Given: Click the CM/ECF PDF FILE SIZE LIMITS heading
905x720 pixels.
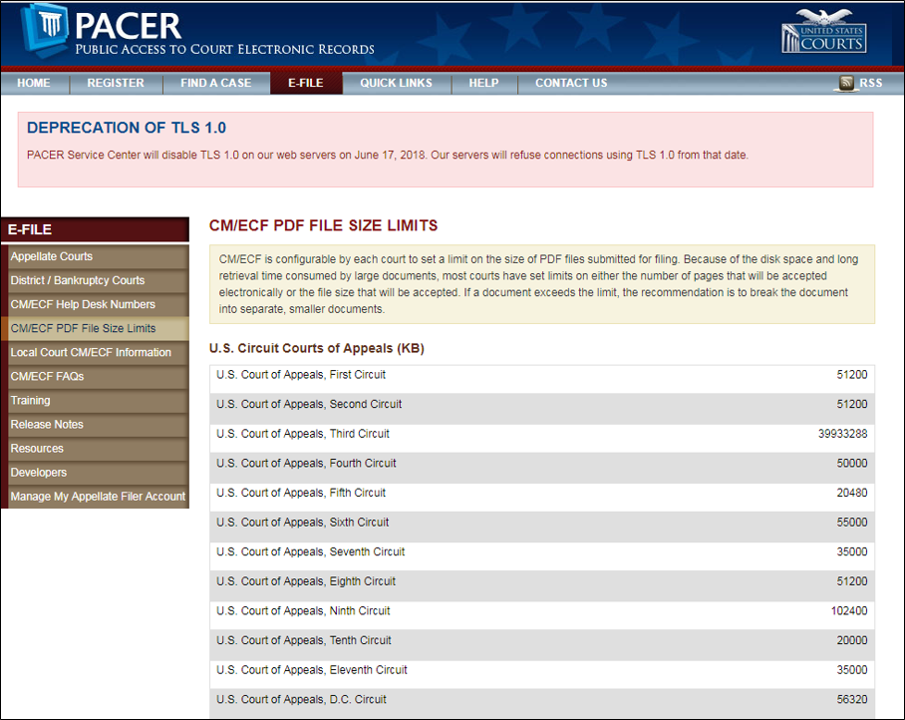Looking at the screenshot, I should (x=323, y=225).
